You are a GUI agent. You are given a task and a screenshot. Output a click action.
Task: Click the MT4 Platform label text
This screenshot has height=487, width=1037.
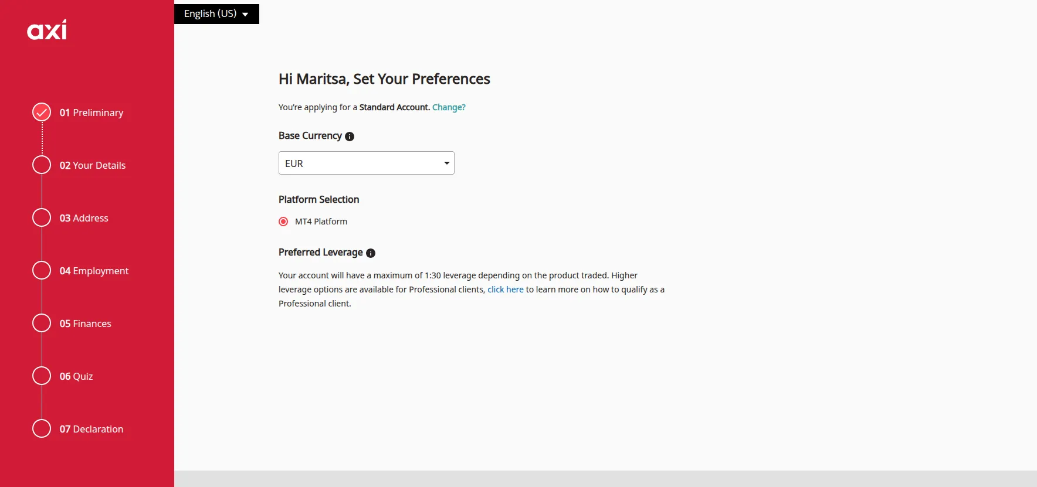[321, 222]
